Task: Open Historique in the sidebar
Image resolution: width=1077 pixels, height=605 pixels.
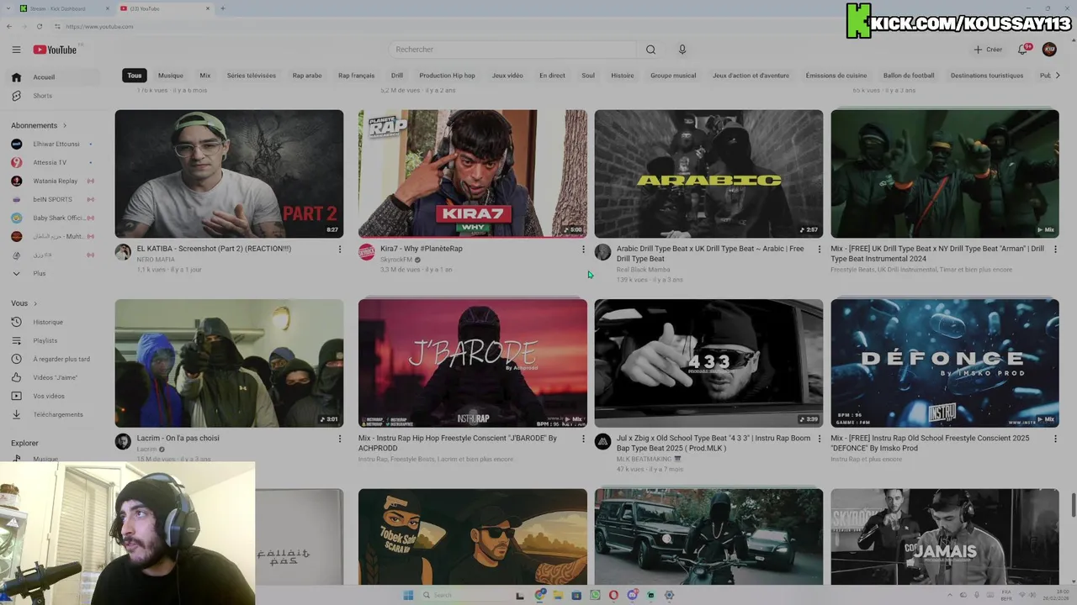Action: [54, 322]
